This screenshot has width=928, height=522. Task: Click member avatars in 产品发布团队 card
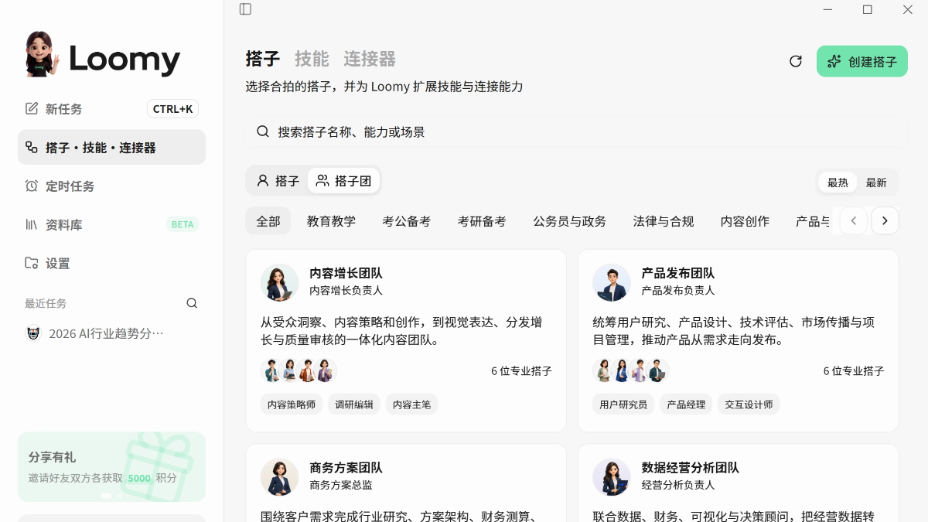pyautogui.click(x=631, y=370)
